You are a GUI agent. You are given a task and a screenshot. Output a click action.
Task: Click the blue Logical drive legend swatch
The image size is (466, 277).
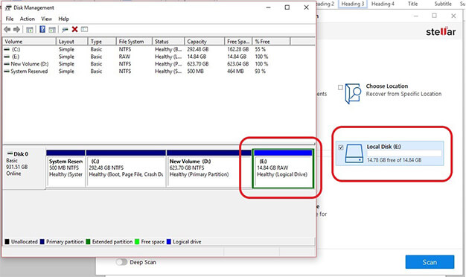pyautogui.click(x=169, y=242)
